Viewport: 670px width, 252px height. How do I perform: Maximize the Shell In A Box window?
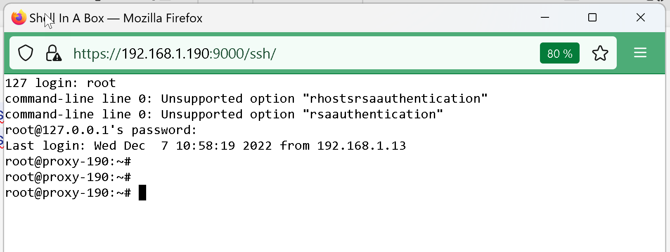click(x=592, y=17)
